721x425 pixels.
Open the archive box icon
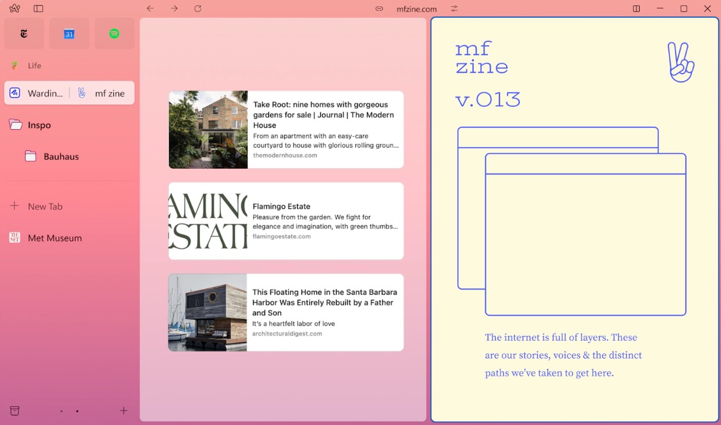pos(15,411)
